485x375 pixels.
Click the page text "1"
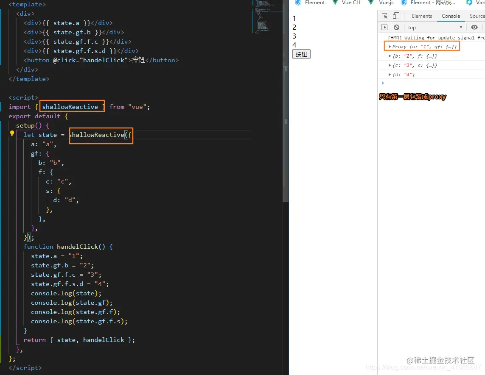point(294,18)
